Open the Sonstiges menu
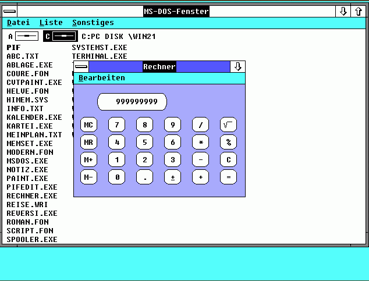369x281 pixels. pyautogui.click(x=93, y=23)
